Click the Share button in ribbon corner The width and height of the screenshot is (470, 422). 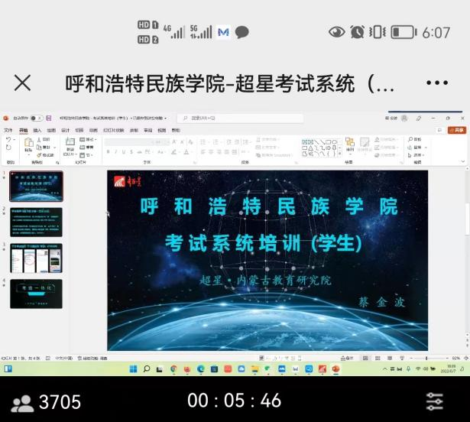(x=455, y=130)
